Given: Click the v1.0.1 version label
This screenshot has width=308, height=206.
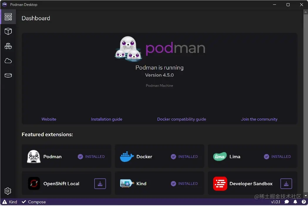Looking at the screenshot, I should coord(276,202).
